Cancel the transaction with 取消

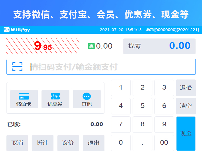[x=17, y=143]
